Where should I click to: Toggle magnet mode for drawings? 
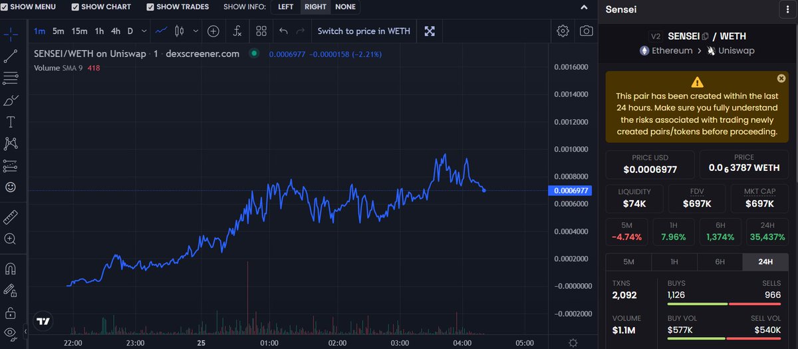point(11,269)
